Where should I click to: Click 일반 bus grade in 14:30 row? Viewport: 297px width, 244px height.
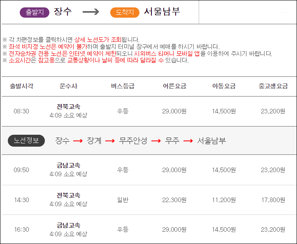(123, 200)
